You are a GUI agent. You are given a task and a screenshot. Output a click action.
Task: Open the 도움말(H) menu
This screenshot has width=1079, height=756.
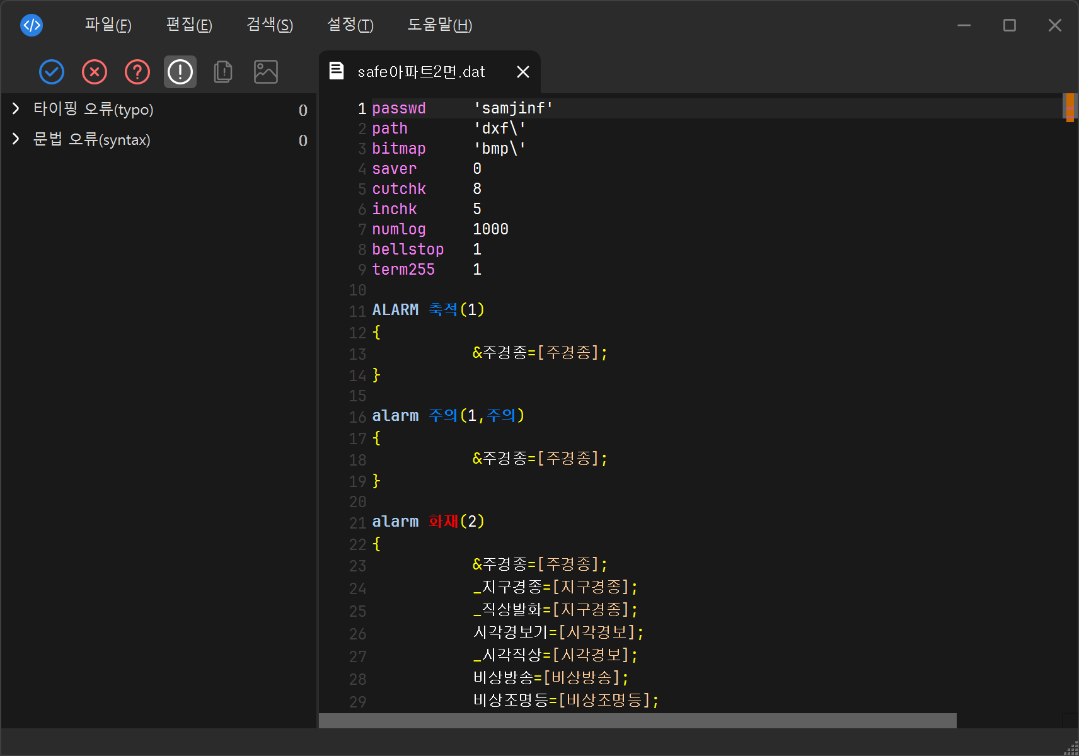pyautogui.click(x=439, y=25)
